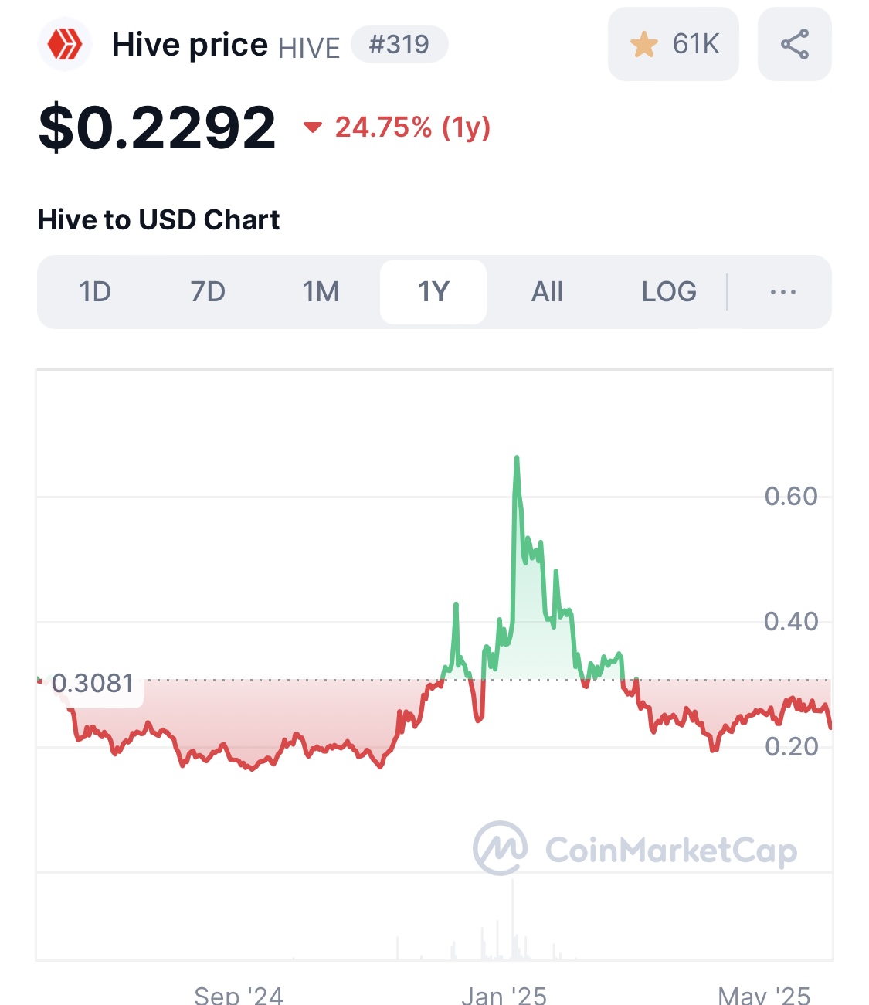Select the 7D timeframe tab
Screen dimensions: 869x1005
point(208,292)
